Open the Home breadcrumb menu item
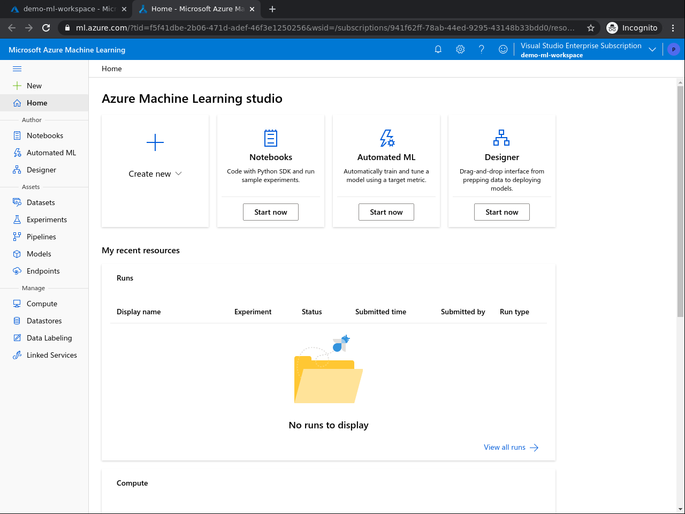 pyautogui.click(x=111, y=69)
